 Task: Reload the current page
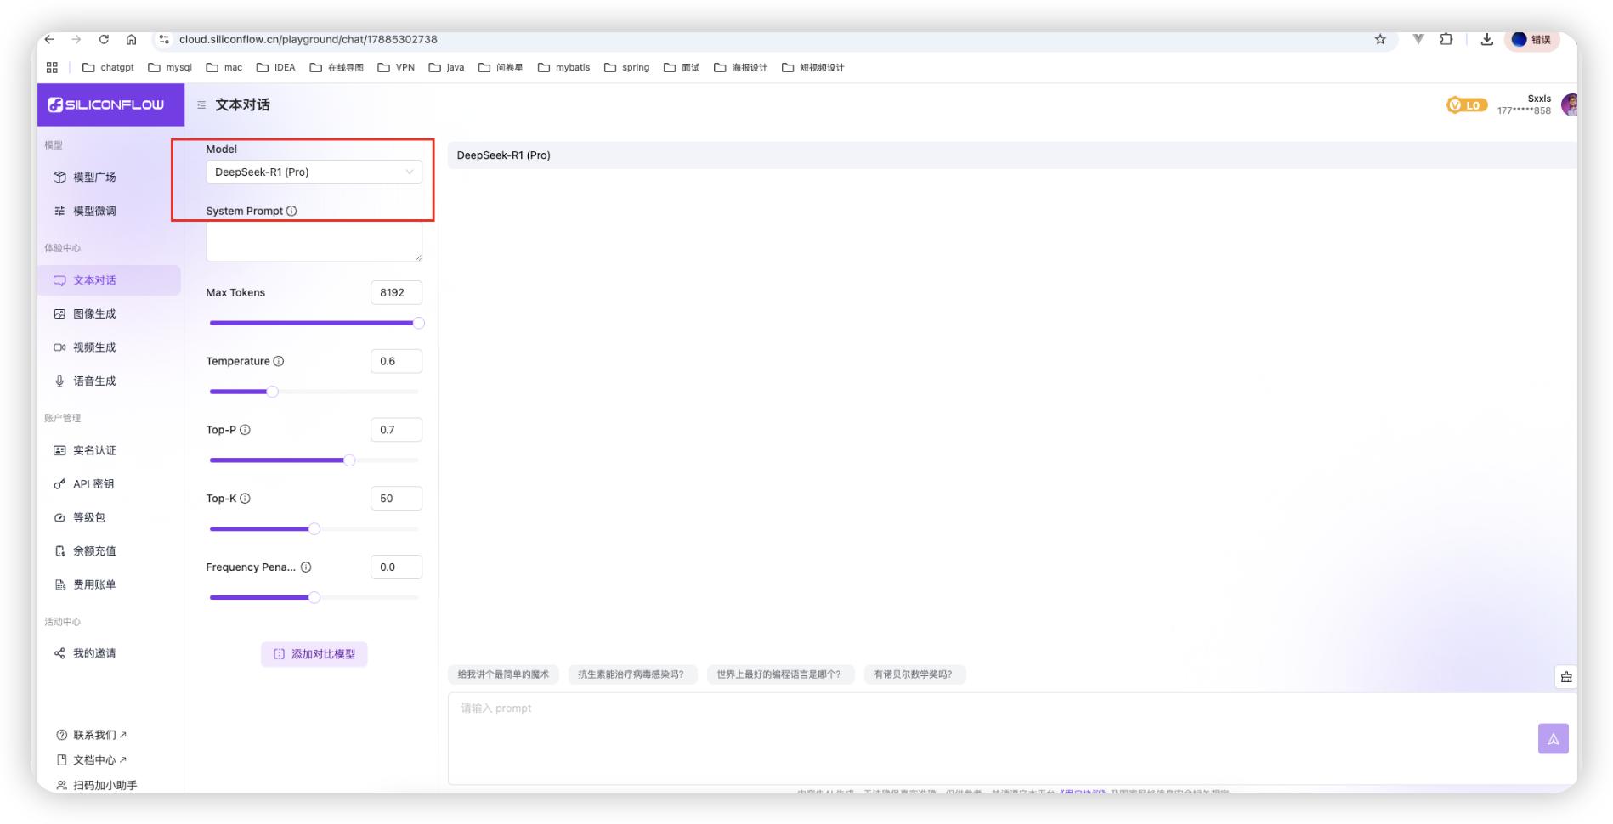pos(104,39)
